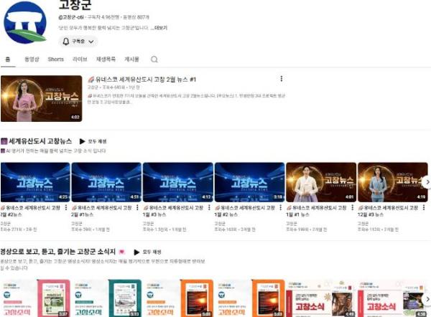Open the 4:25 고창뉴스 video thumbnail
Image resolution: width=431 pixels, height=317 pixels.
pos(35,182)
